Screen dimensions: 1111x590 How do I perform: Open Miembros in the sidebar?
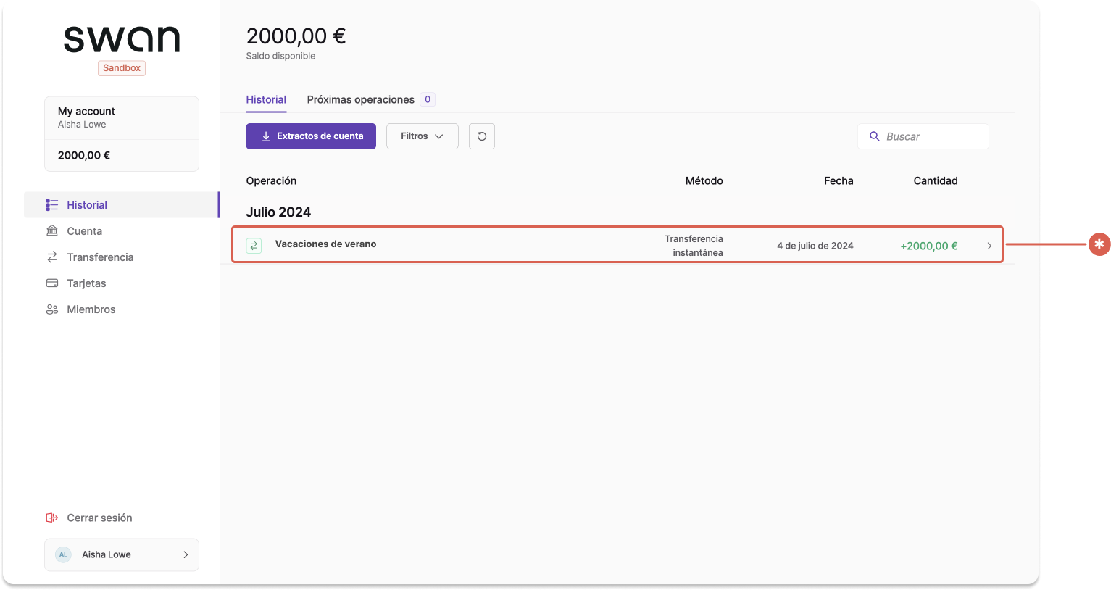tap(122, 309)
